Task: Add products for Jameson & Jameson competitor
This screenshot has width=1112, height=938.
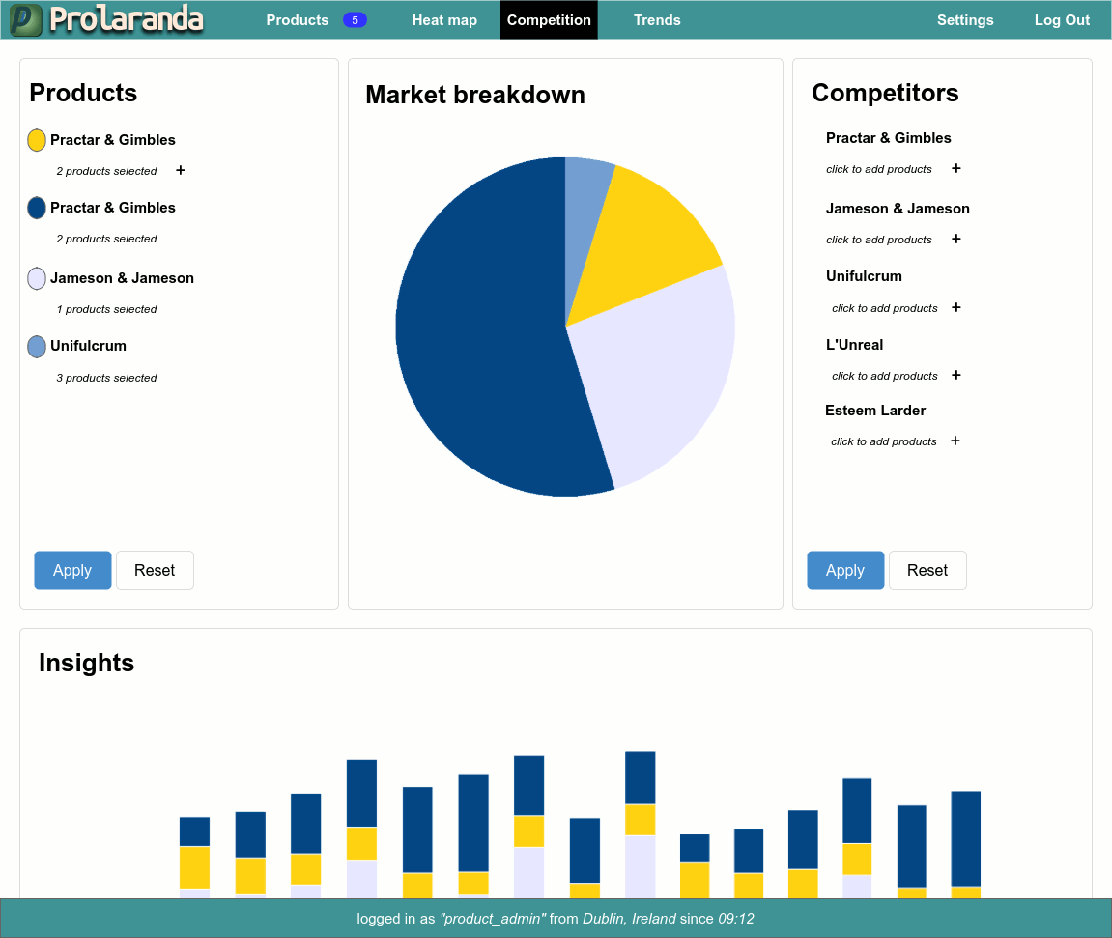Action: [x=956, y=239]
